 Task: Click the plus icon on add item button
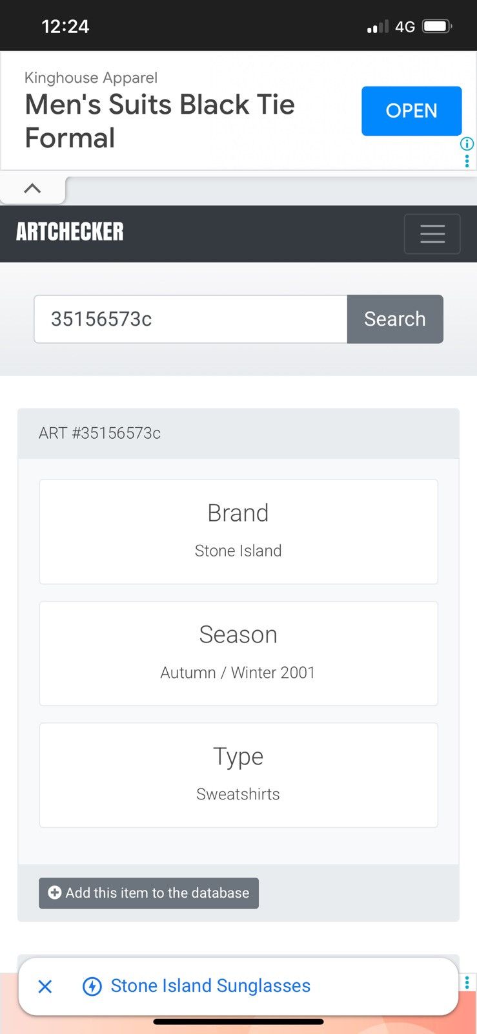pyautogui.click(x=55, y=892)
